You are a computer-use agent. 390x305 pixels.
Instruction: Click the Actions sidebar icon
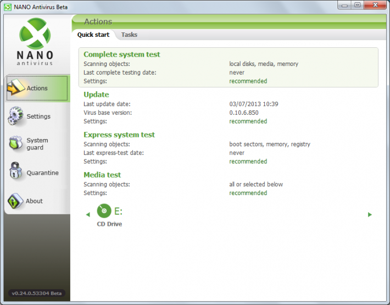tap(16, 87)
